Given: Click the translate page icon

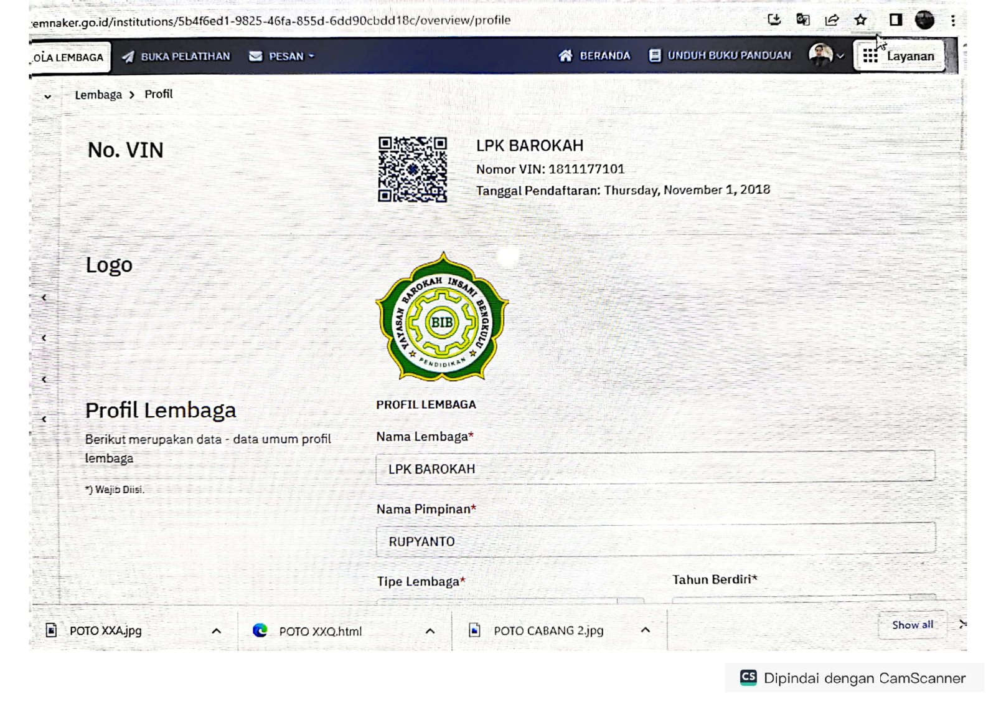Looking at the screenshot, I should coord(803,20).
